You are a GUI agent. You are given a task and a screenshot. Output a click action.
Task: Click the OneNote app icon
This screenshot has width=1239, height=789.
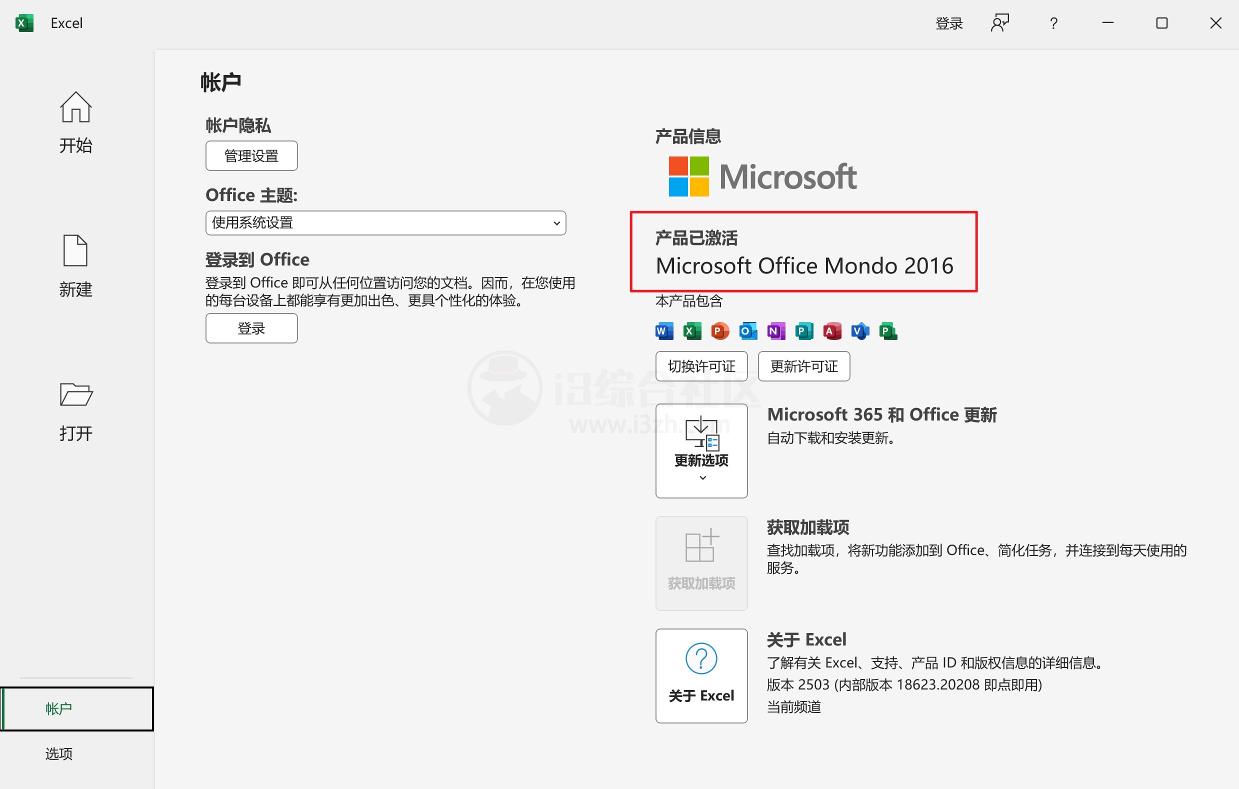[776, 331]
